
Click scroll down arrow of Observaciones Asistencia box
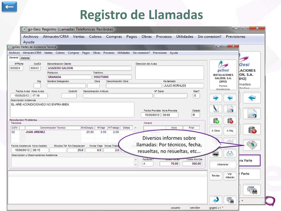tap(136, 165)
